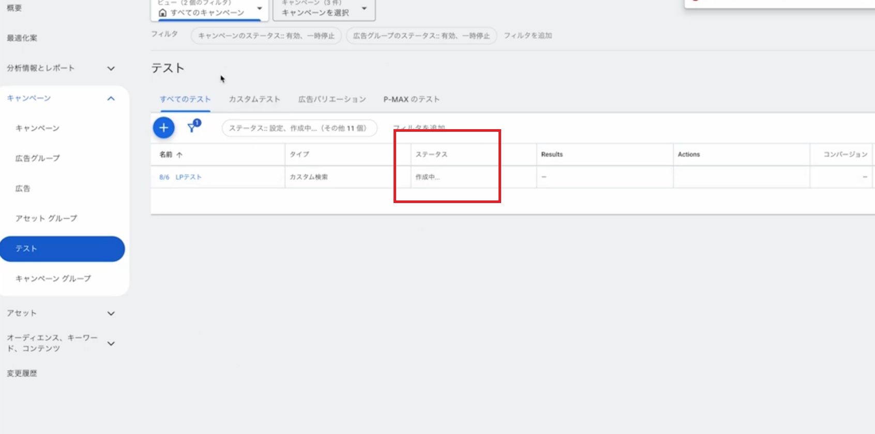This screenshot has height=434, width=875.
Task: Open the キャンペーンを選択 dropdown
Action: pyautogui.click(x=364, y=9)
